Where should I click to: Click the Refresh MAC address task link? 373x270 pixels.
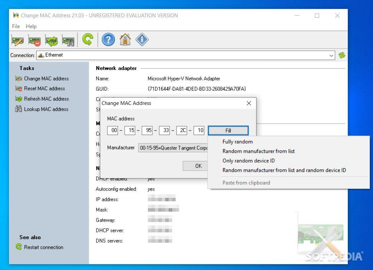[46, 99]
